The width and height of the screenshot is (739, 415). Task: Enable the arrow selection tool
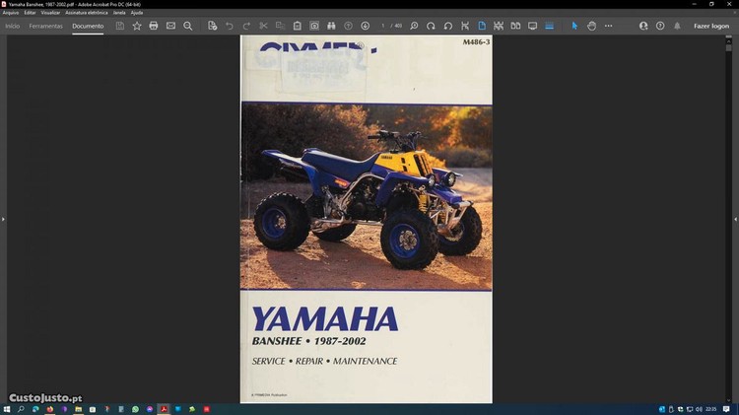click(575, 26)
